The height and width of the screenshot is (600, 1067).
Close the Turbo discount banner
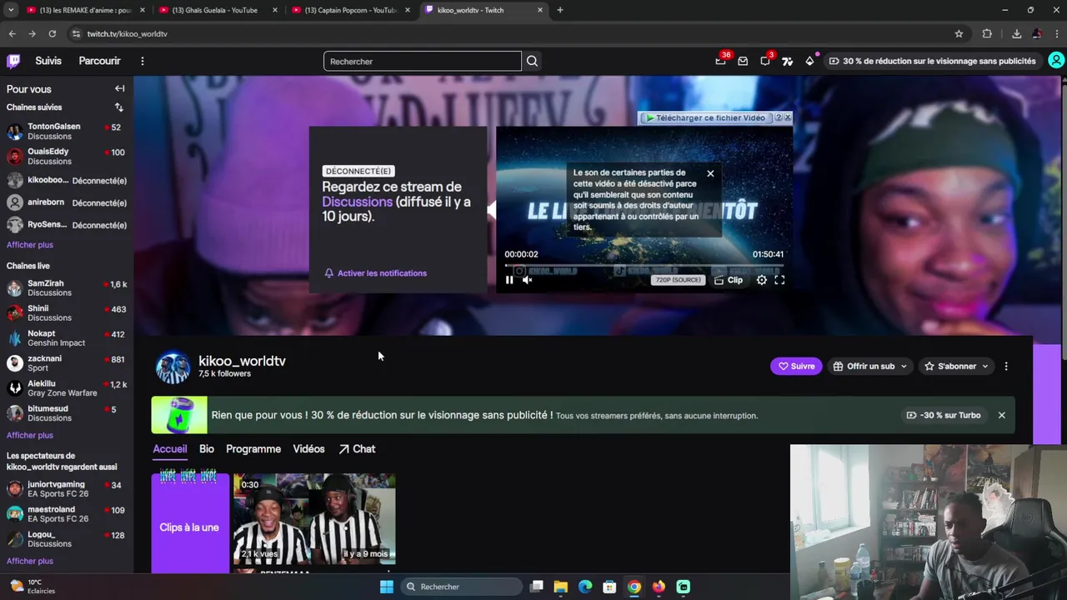[x=1002, y=415]
